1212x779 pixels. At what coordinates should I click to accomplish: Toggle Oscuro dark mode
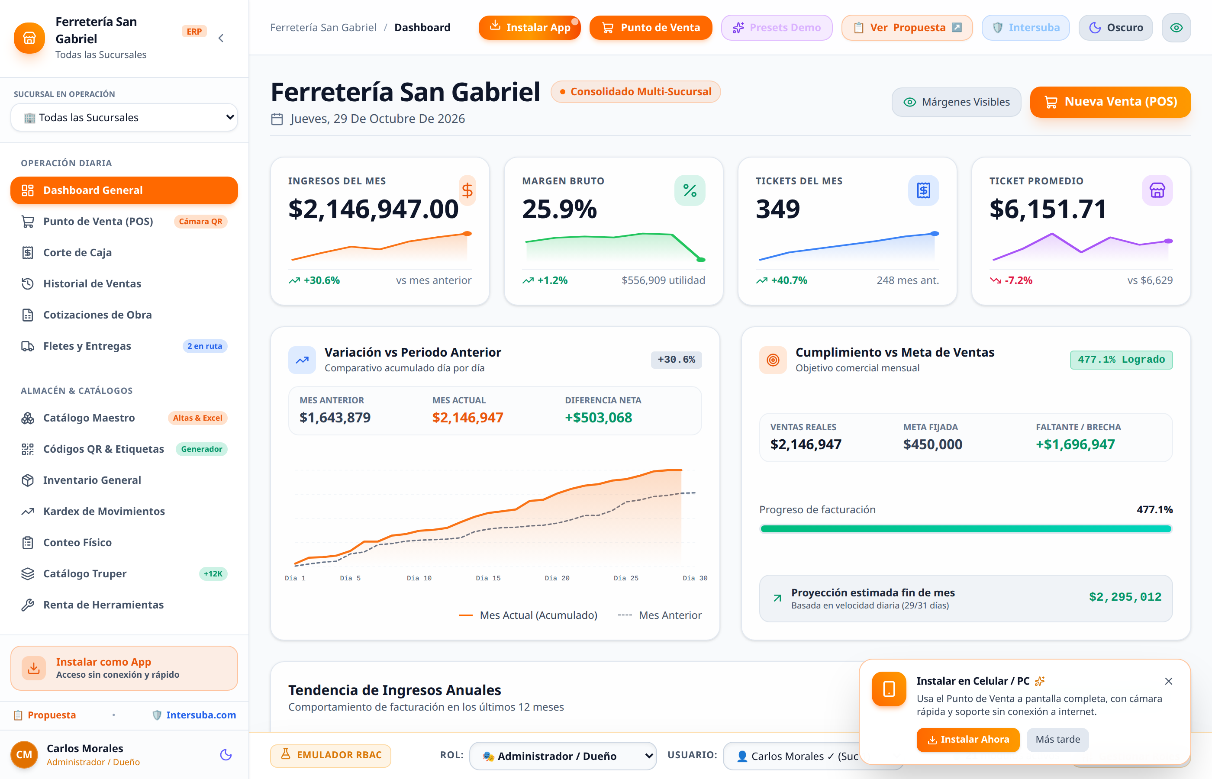click(x=1115, y=27)
